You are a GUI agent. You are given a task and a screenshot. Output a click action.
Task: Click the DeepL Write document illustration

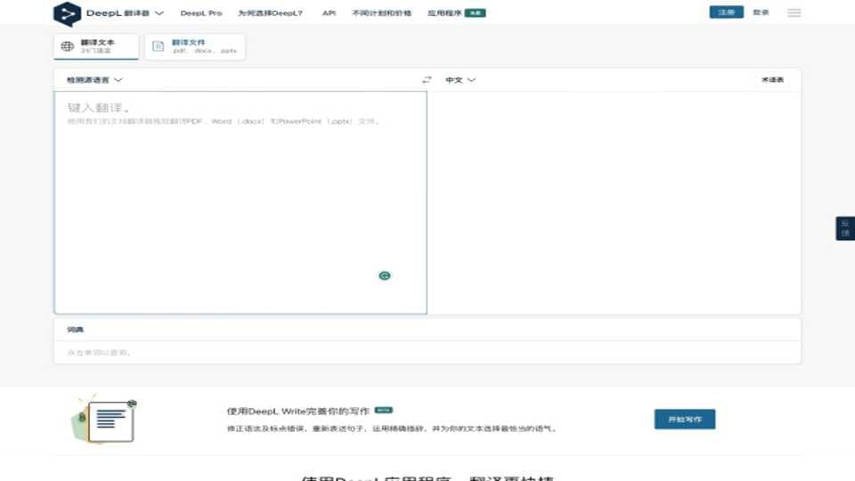tap(103, 420)
